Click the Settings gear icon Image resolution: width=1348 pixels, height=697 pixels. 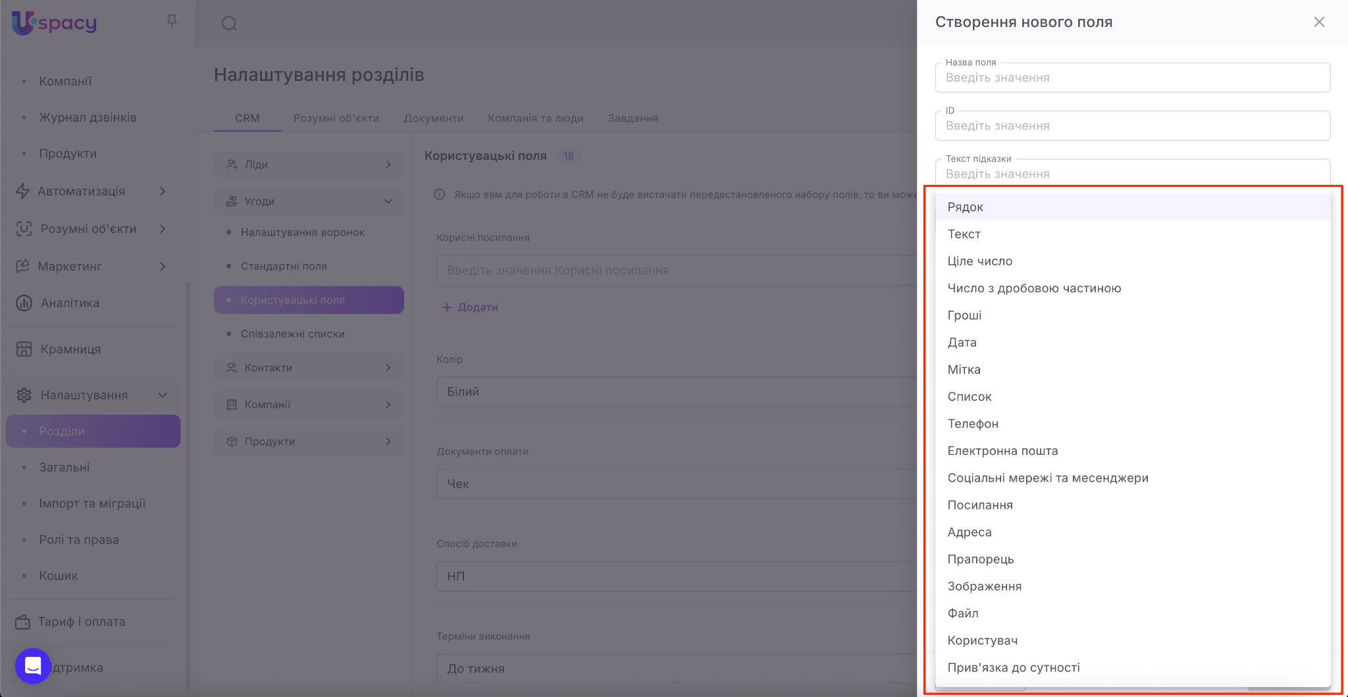24,396
